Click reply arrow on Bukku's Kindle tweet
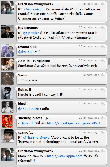The width and height of the screenshot is (110, 167). [103, 90]
